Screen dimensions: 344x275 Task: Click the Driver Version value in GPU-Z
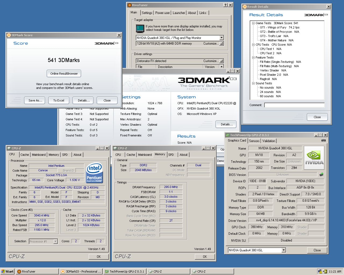pyautogui.click(x=286, y=220)
